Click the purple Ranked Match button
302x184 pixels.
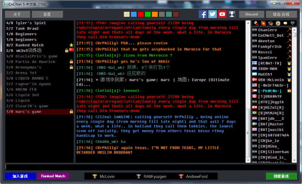[53, 176]
